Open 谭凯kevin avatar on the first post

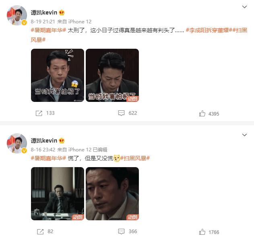click(17, 15)
